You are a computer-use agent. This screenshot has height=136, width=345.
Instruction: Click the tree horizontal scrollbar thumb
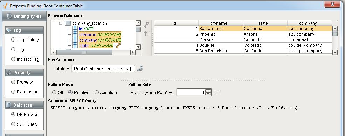pos(84,52)
